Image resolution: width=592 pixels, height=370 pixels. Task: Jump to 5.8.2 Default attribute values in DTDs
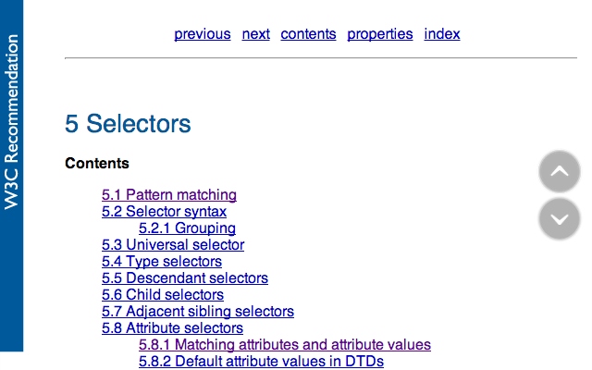click(261, 362)
